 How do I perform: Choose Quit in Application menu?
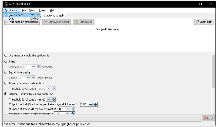point(22,18)
